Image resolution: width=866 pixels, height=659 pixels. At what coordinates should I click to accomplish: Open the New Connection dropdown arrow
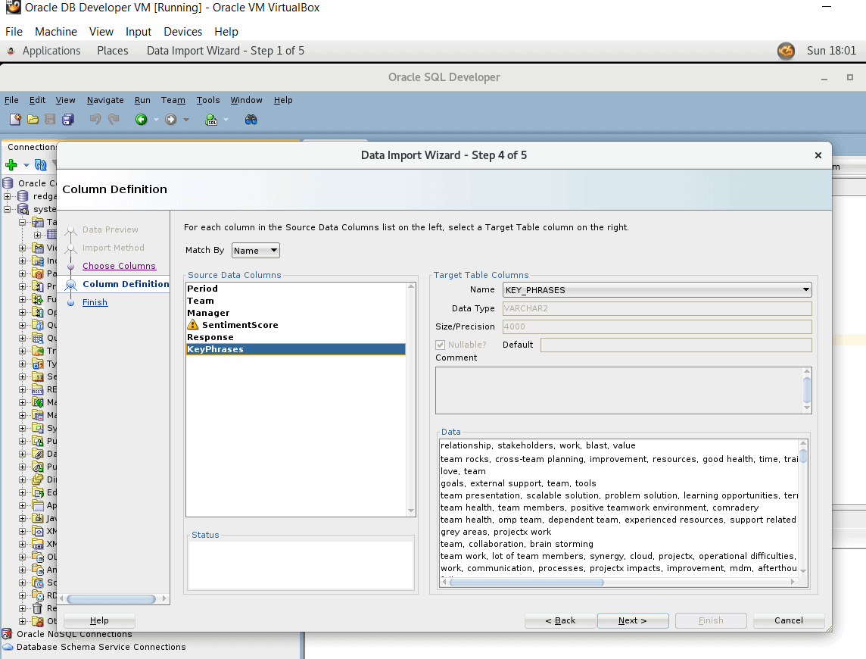26,165
